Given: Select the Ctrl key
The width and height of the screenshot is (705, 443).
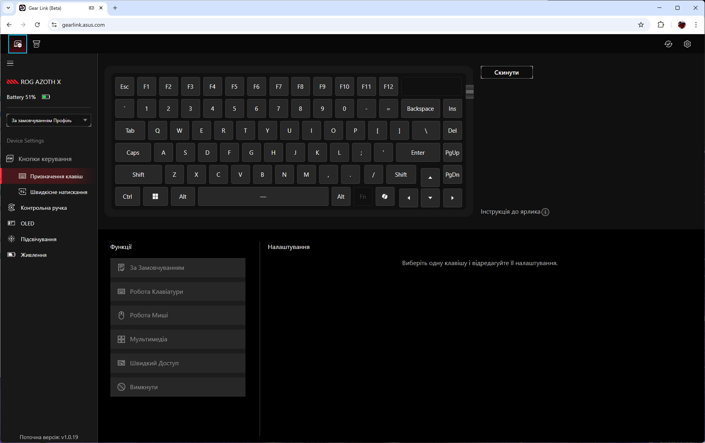Looking at the screenshot, I should pos(127,196).
